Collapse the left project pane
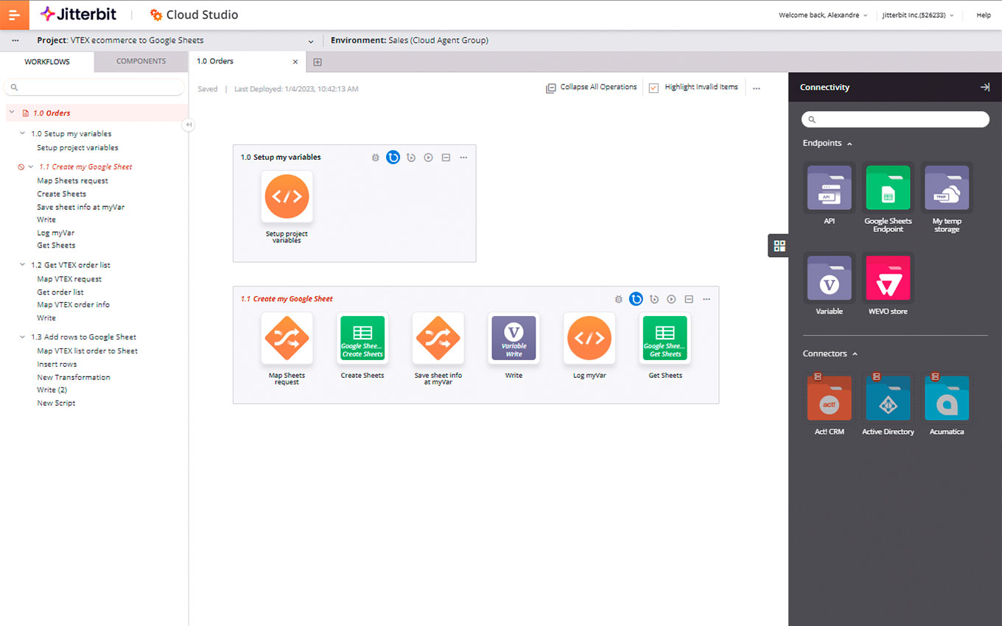Viewport: 1002px width, 626px height. pyautogui.click(x=189, y=125)
